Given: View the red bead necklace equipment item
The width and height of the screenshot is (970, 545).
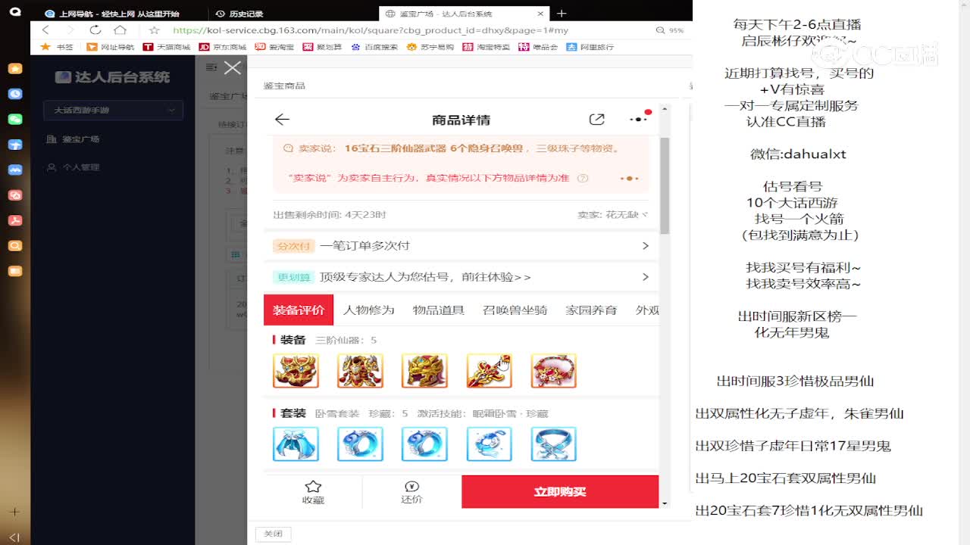Looking at the screenshot, I should (553, 371).
